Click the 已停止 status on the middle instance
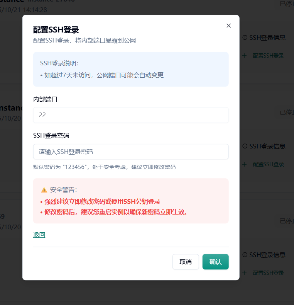294x305 pixels. pos(287,112)
